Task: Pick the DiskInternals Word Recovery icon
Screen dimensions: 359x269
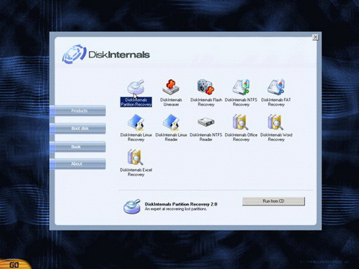Action: 276,122
